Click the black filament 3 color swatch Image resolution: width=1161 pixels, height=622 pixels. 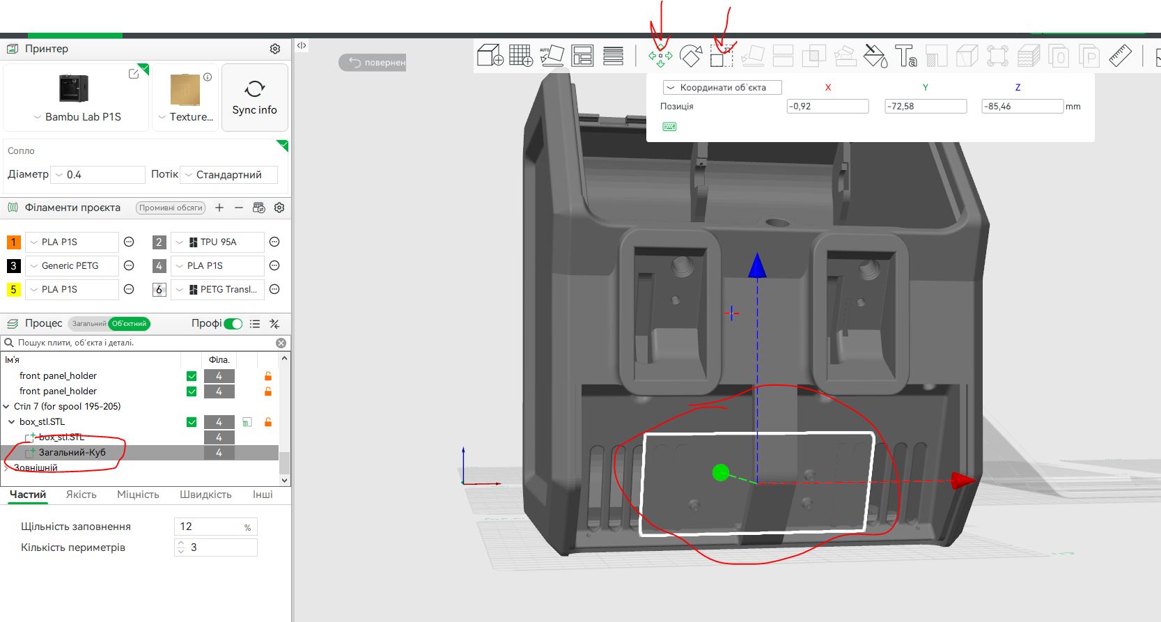click(13, 266)
